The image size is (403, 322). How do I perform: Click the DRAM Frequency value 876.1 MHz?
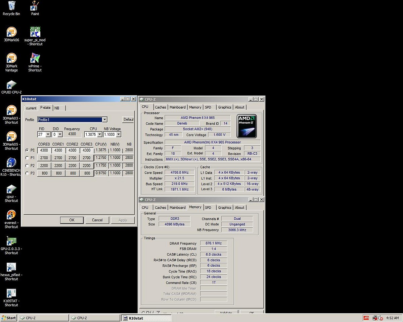coord(214,243)
